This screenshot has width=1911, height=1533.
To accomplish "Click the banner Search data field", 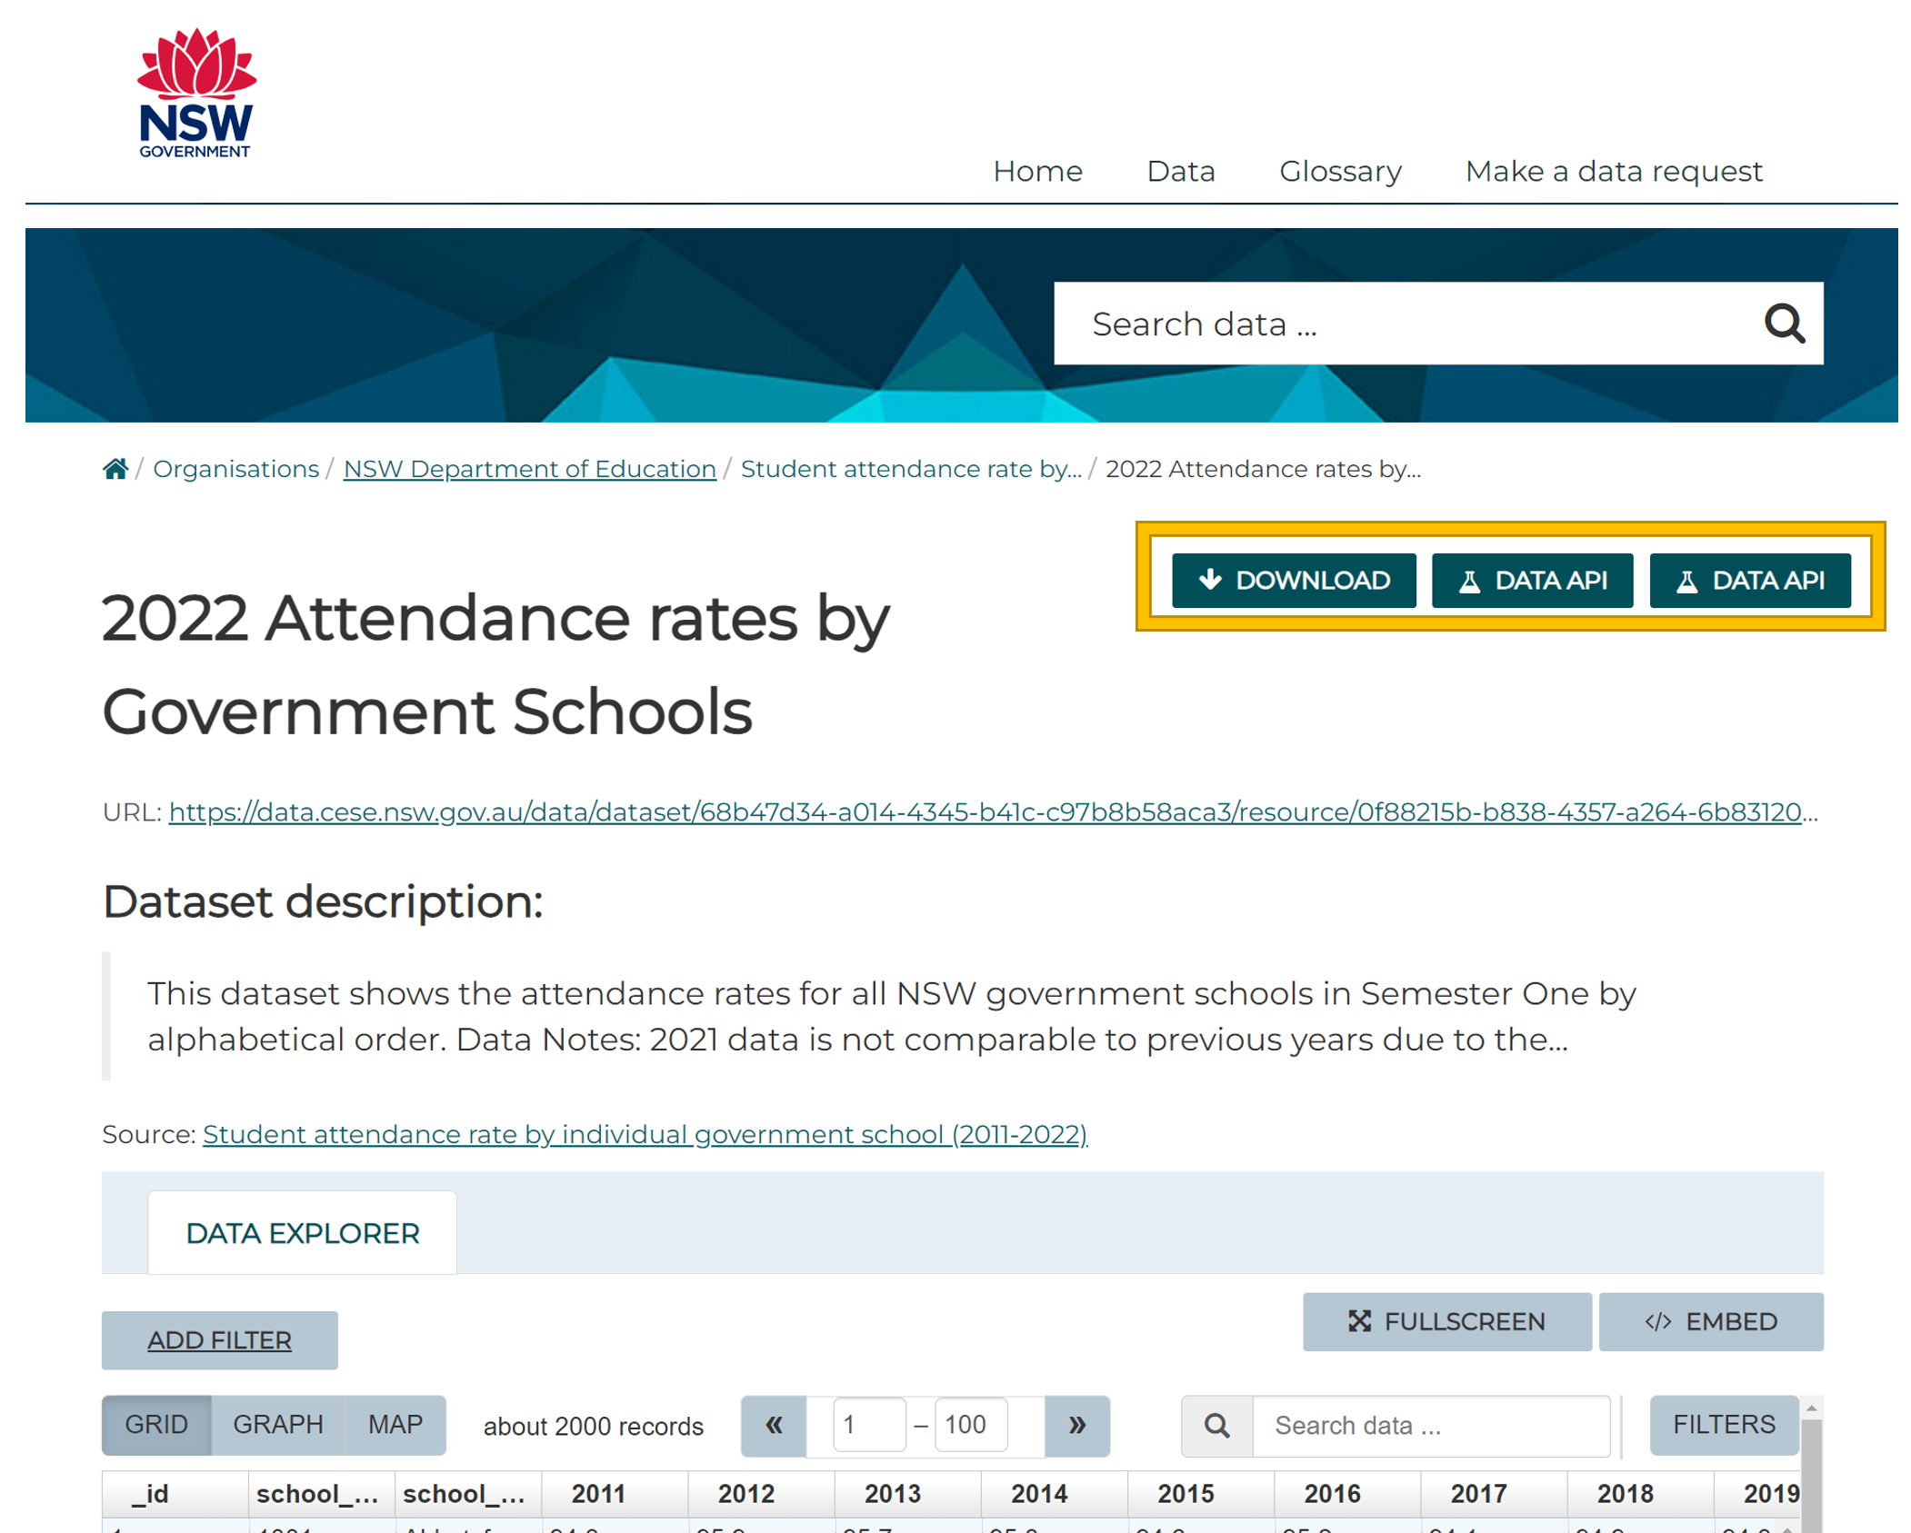I will pos(1400,324).
